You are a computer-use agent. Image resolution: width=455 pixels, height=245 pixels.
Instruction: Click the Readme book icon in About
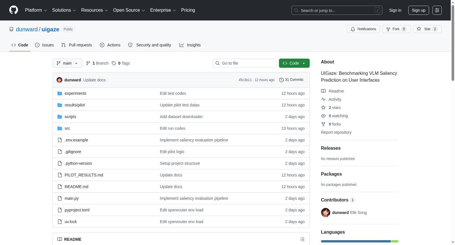[x=323, y=91]
